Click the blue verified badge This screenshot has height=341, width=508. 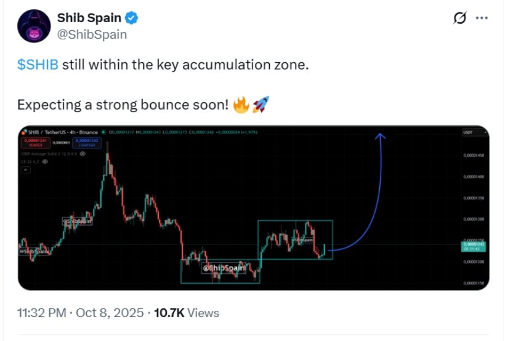[132, 18]
